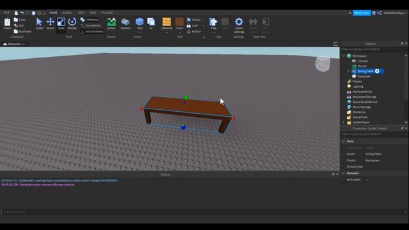Toggle Anchor on the selection

(194, 31)
